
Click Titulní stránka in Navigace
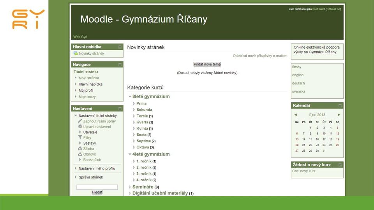click(86, 72)
